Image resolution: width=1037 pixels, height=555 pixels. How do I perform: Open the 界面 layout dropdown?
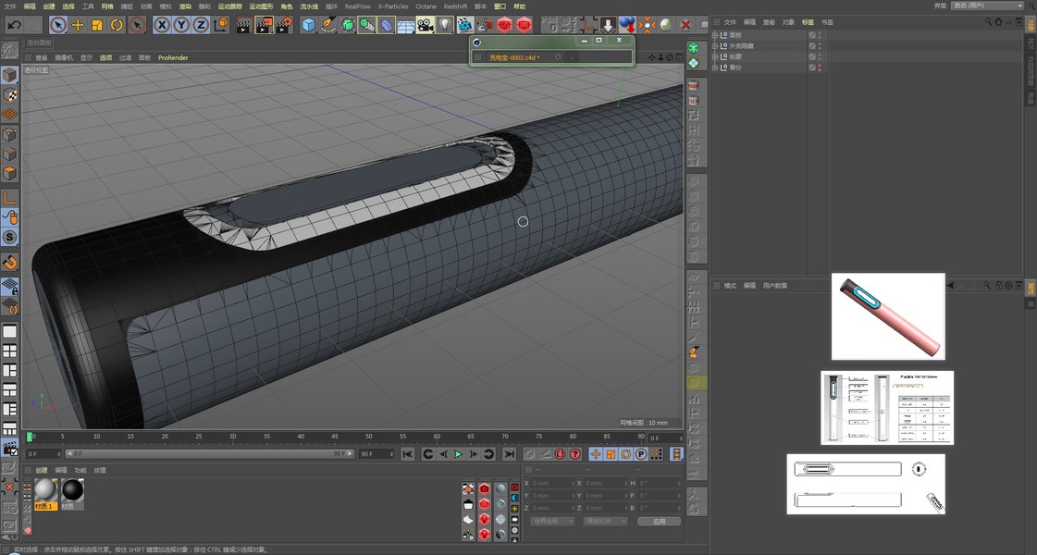[x=987, y=6]
